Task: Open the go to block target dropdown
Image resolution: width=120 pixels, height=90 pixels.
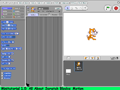Action: (x=8, y=45)
